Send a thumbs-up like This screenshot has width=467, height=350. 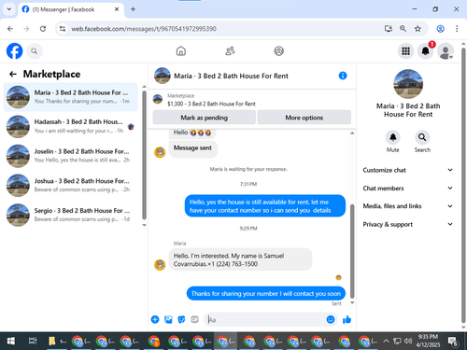point(347,319)
